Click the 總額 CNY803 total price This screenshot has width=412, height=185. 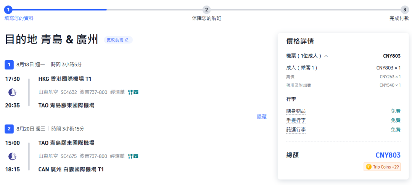click(388, 155)
